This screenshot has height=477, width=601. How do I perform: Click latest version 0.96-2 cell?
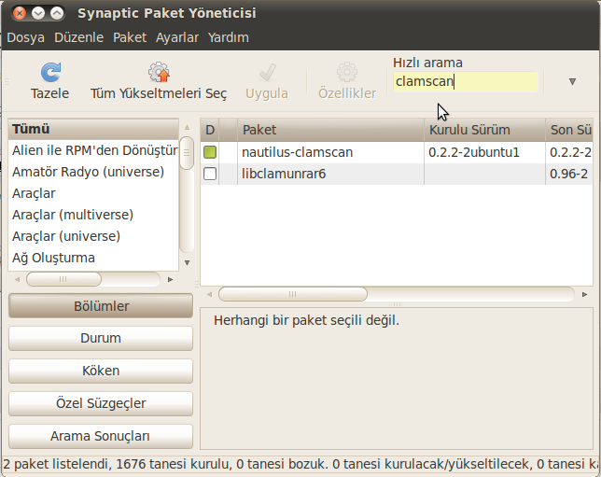569,174
